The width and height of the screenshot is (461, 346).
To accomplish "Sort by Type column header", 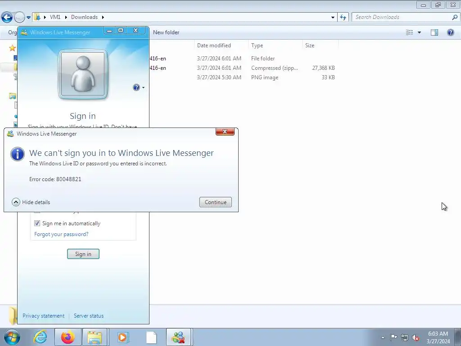I will click(275, 46).
